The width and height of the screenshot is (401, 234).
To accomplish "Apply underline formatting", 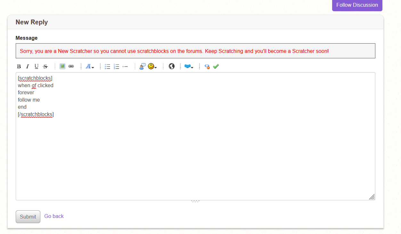I will pos(37,66).
